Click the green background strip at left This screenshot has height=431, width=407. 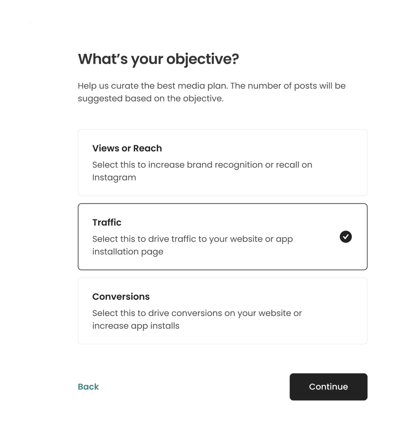click(x=14, y=210)
